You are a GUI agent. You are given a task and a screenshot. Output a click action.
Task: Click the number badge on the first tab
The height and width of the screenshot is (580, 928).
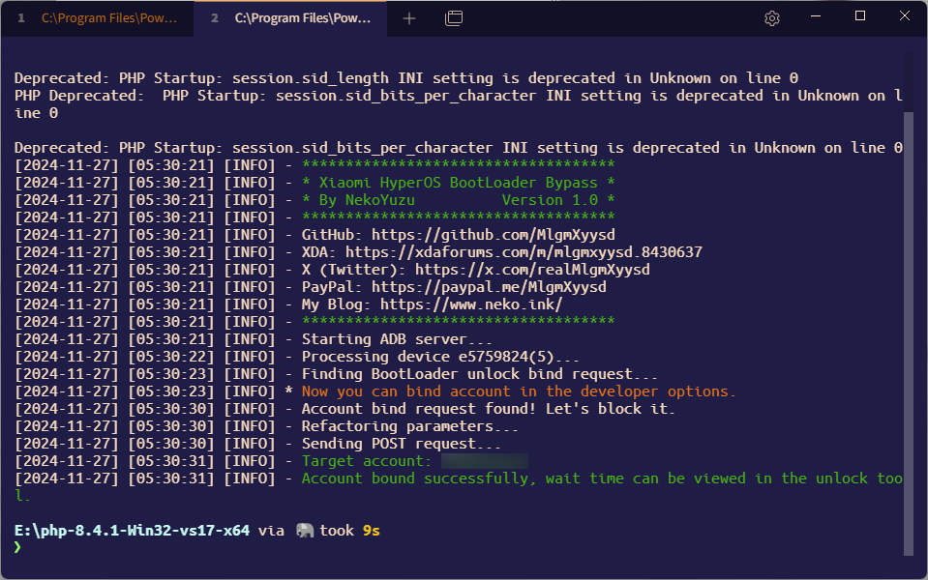pyautogui.click(x=21, y=17)
